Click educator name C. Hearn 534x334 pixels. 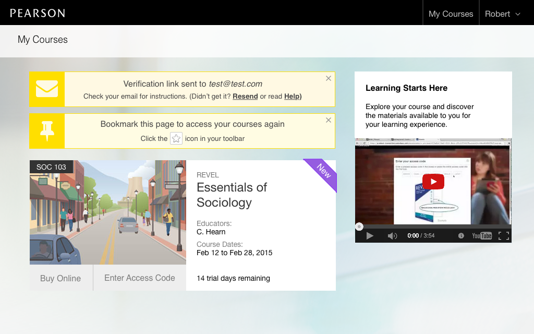[x=211, y=232]
